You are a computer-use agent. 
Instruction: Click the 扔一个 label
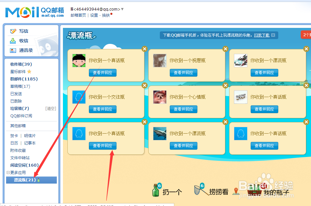click(172, 192)
